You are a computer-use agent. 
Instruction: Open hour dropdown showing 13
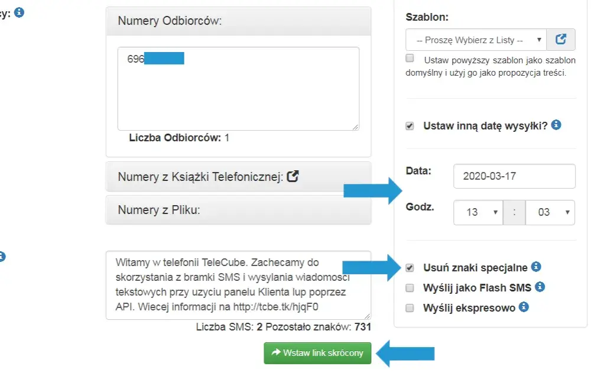coord(478,212)
